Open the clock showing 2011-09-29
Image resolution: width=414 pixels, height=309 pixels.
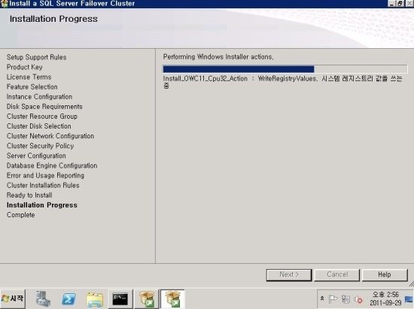[385, 298]
